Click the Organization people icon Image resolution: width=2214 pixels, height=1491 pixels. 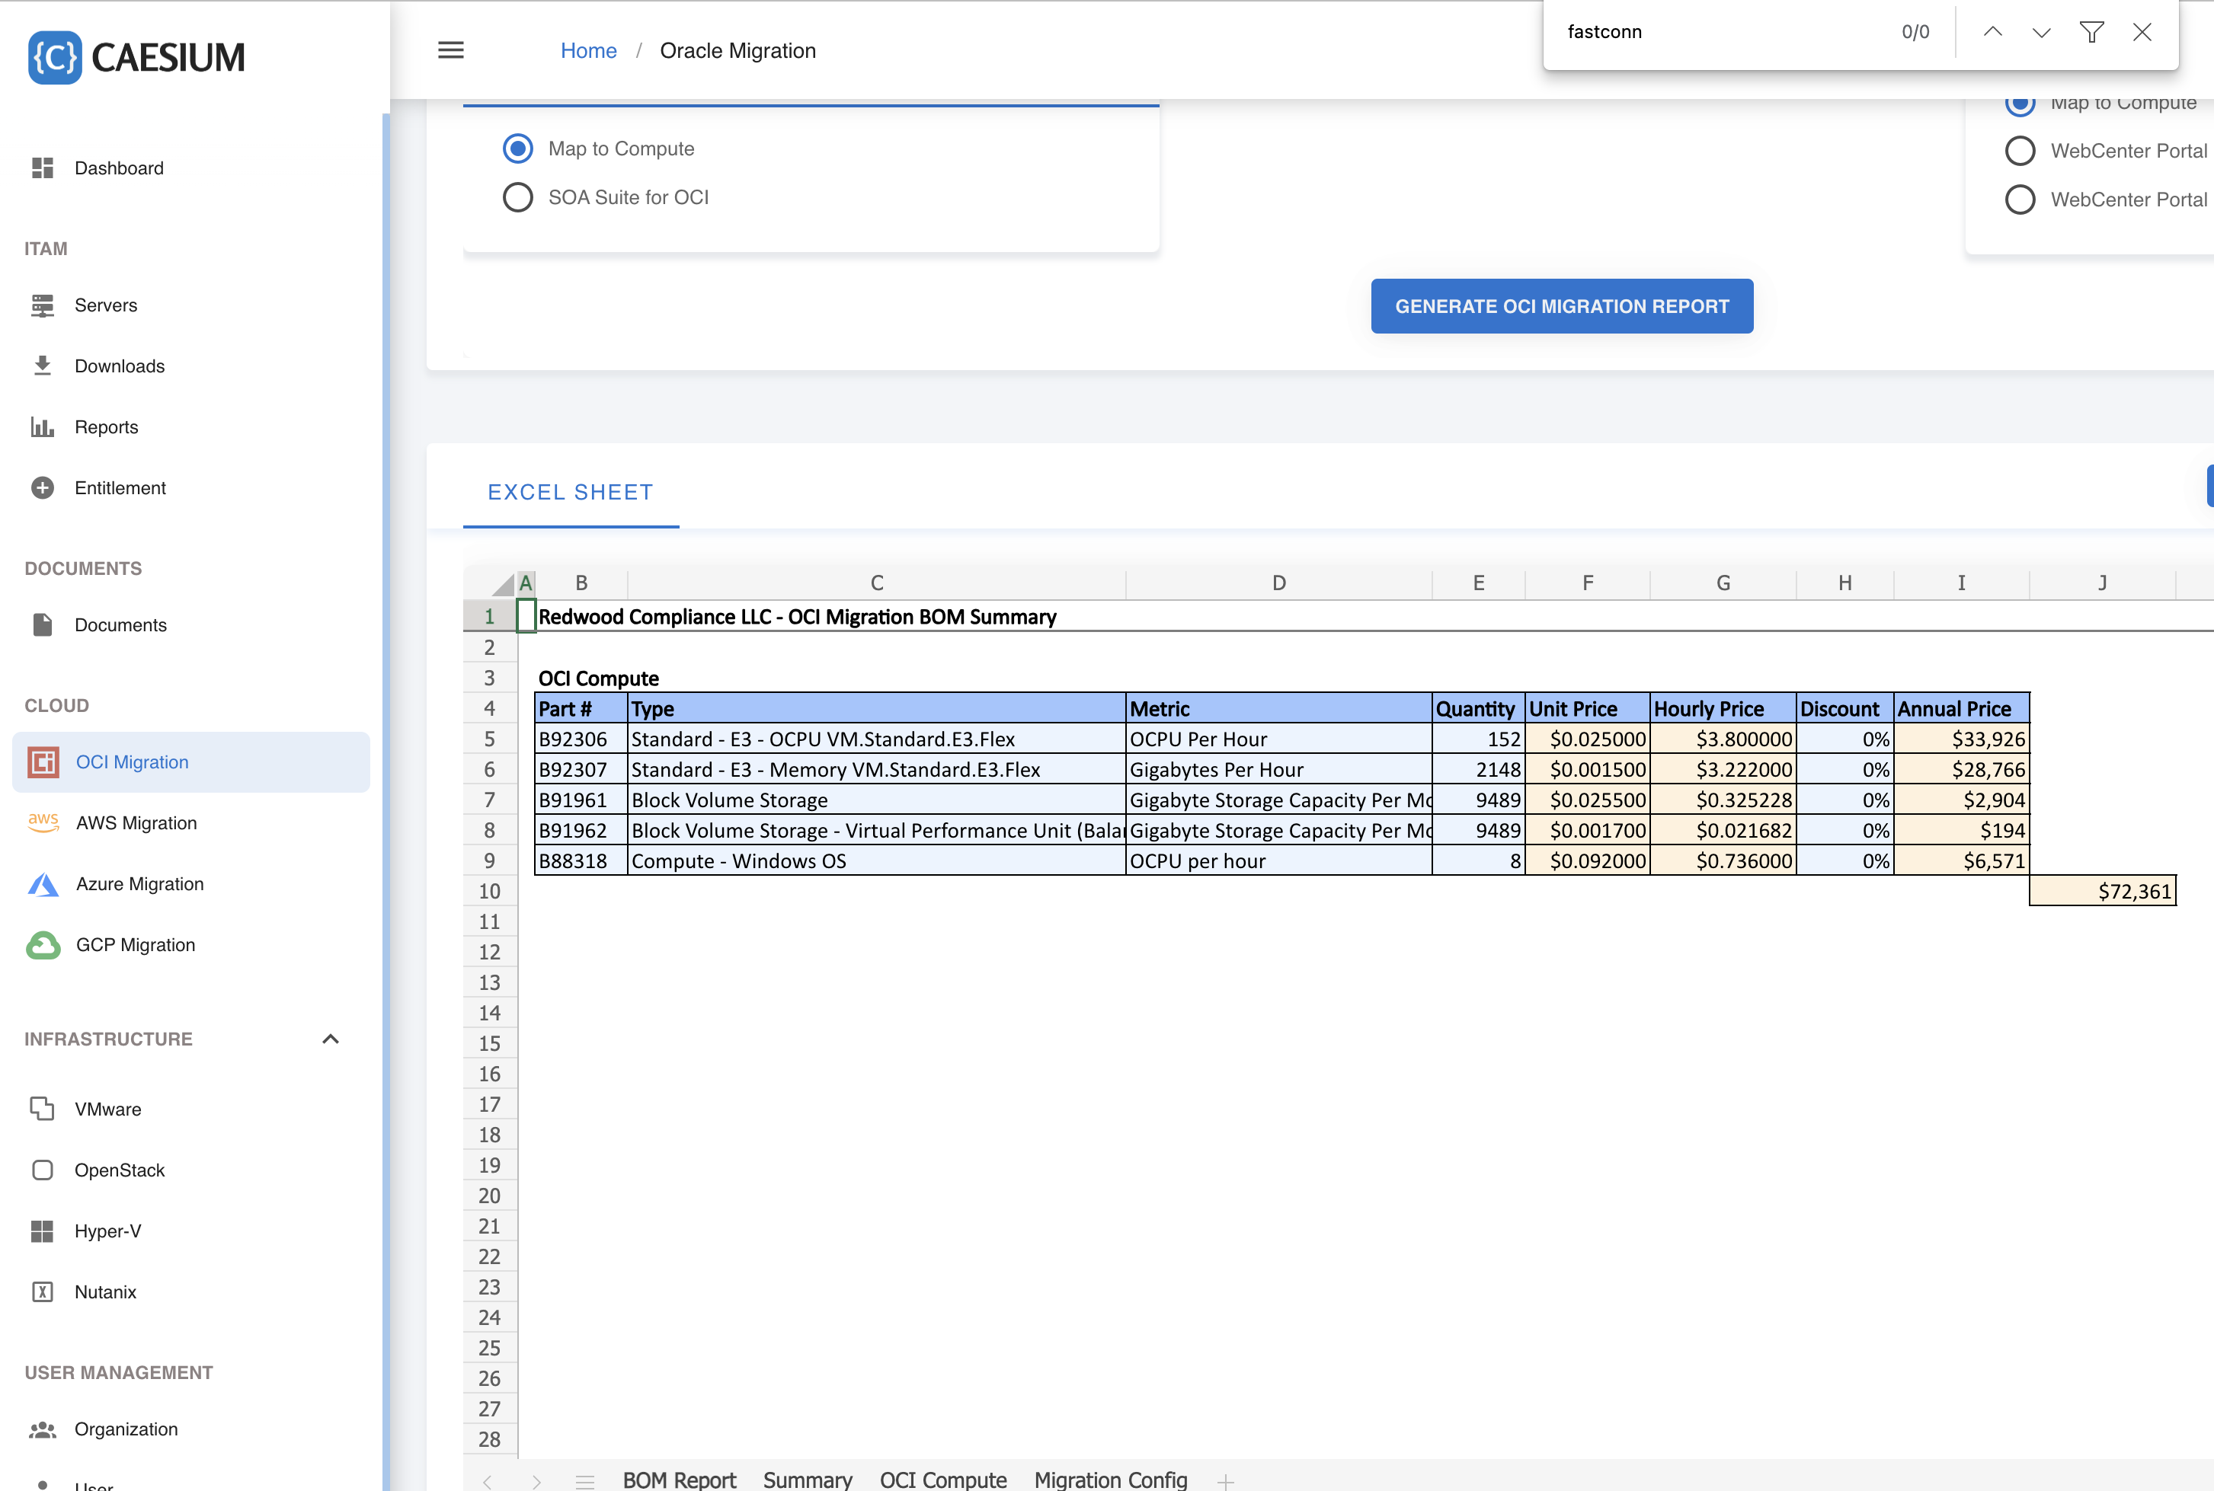point(43,1429)
